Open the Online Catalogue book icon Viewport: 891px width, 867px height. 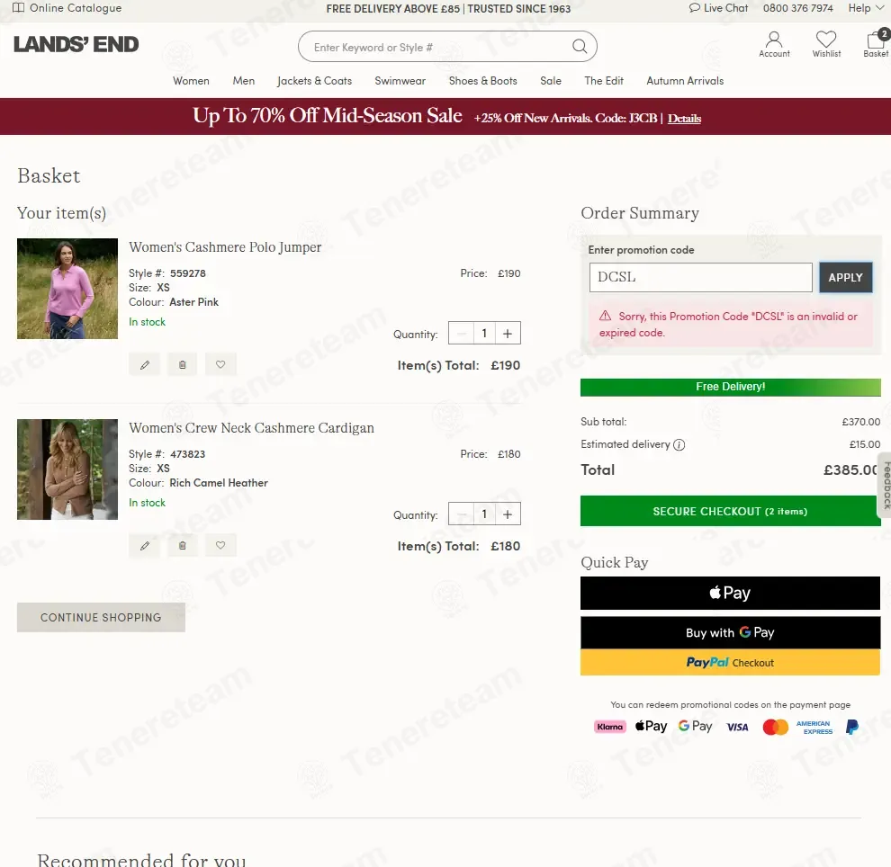(18, 8)
